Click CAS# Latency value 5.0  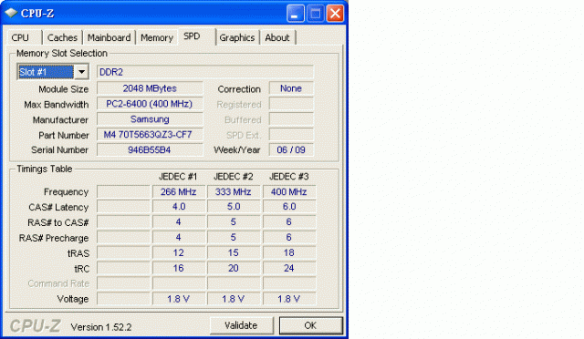click(x=234, y=207)
